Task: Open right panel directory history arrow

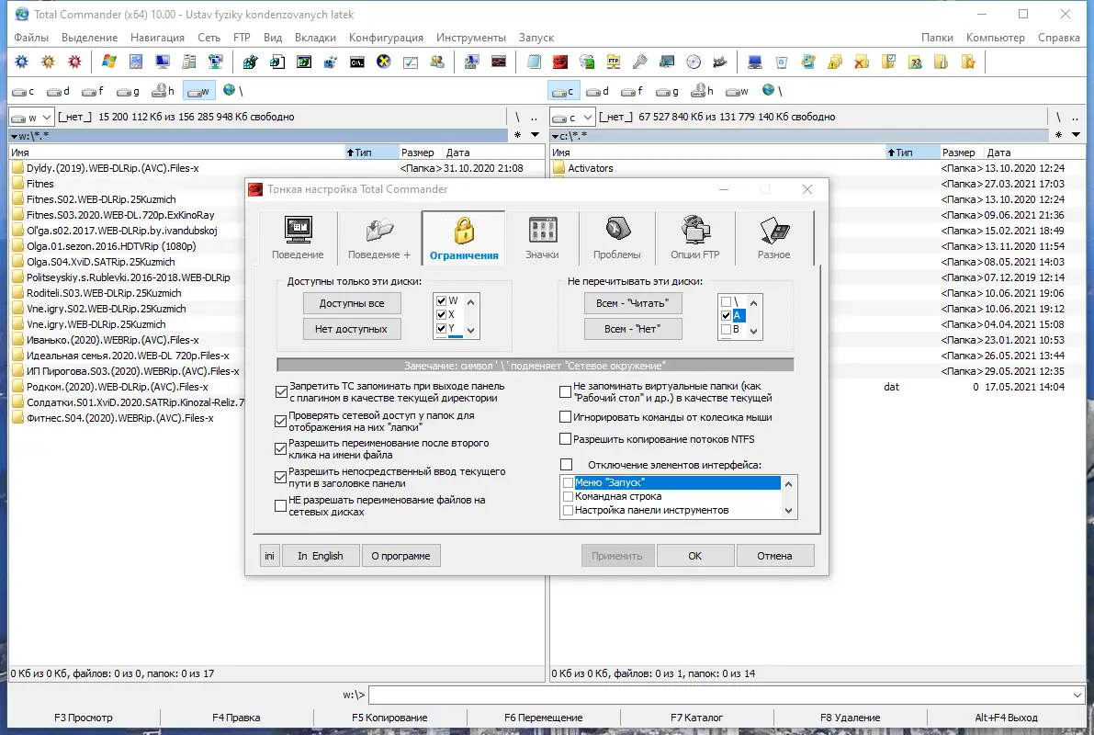Action: click(1076, 135)
